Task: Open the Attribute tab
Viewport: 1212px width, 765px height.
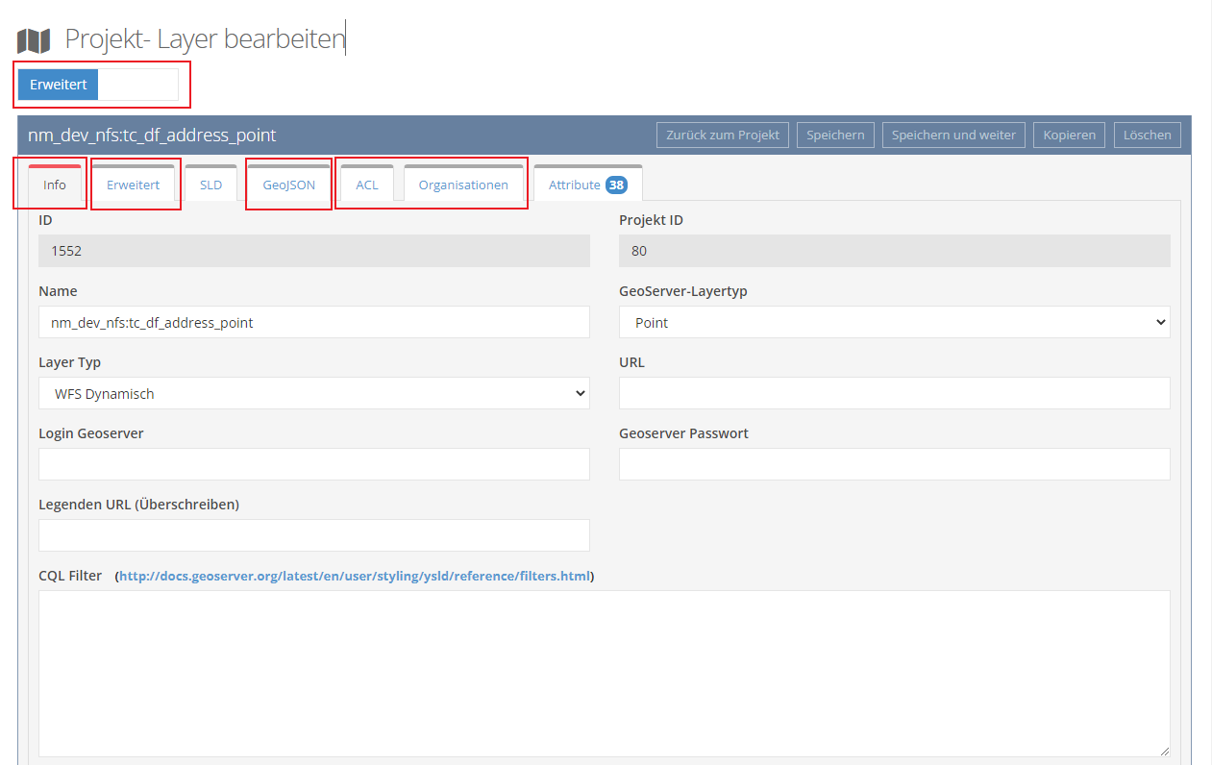Action: (577, 184)
